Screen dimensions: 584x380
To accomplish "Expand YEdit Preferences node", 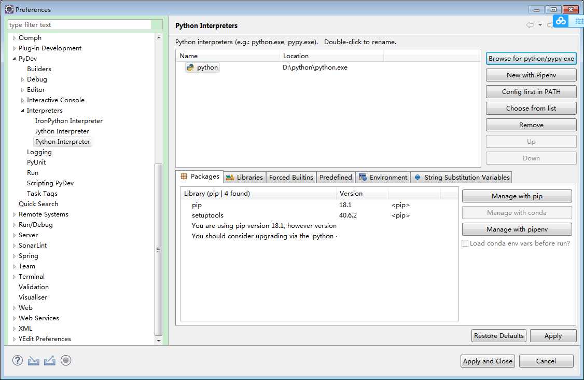I will (14, 339).
